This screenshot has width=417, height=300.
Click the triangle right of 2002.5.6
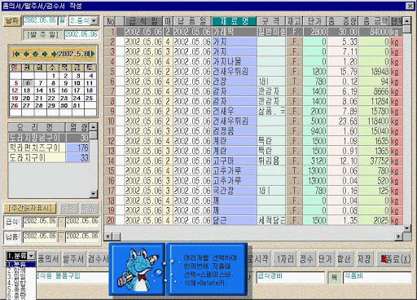point(93,54)
